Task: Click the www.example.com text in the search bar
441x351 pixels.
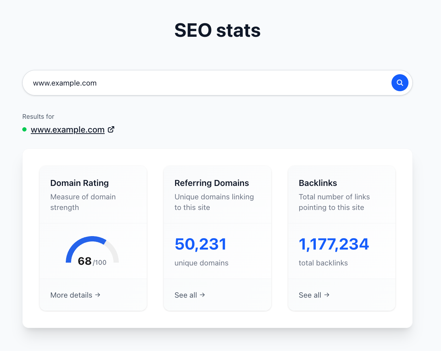Action: [64, 83]
